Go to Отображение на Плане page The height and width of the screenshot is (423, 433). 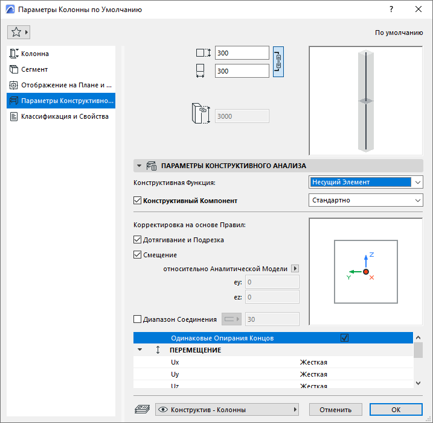61,85
